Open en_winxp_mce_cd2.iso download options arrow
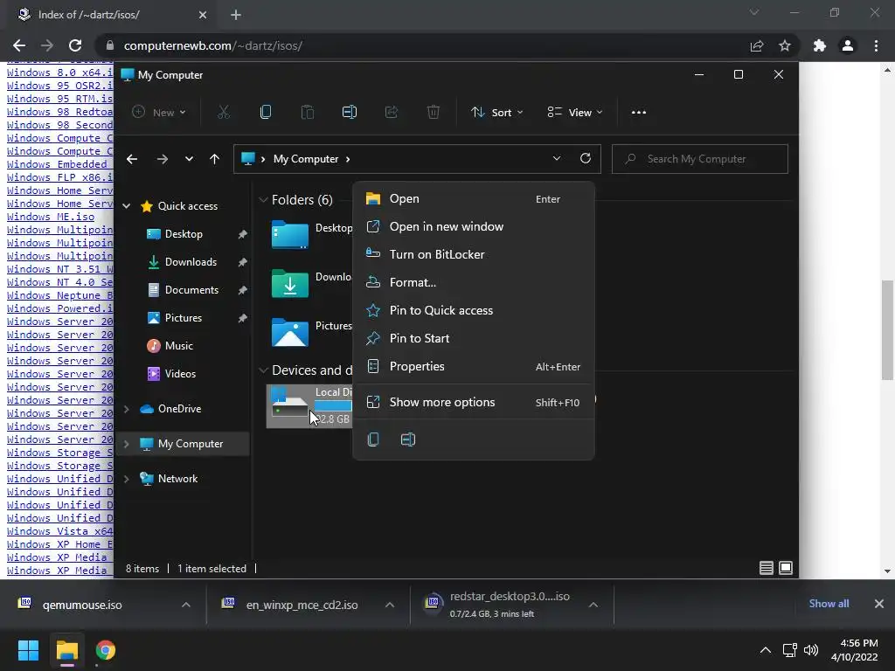 coord(390,605)
